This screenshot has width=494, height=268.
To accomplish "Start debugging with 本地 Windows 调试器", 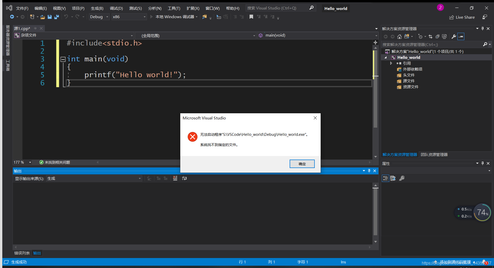I will (174, 17).
